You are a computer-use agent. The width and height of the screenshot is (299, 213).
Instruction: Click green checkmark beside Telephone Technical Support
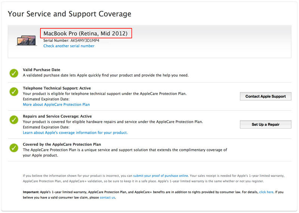[14, 92]
